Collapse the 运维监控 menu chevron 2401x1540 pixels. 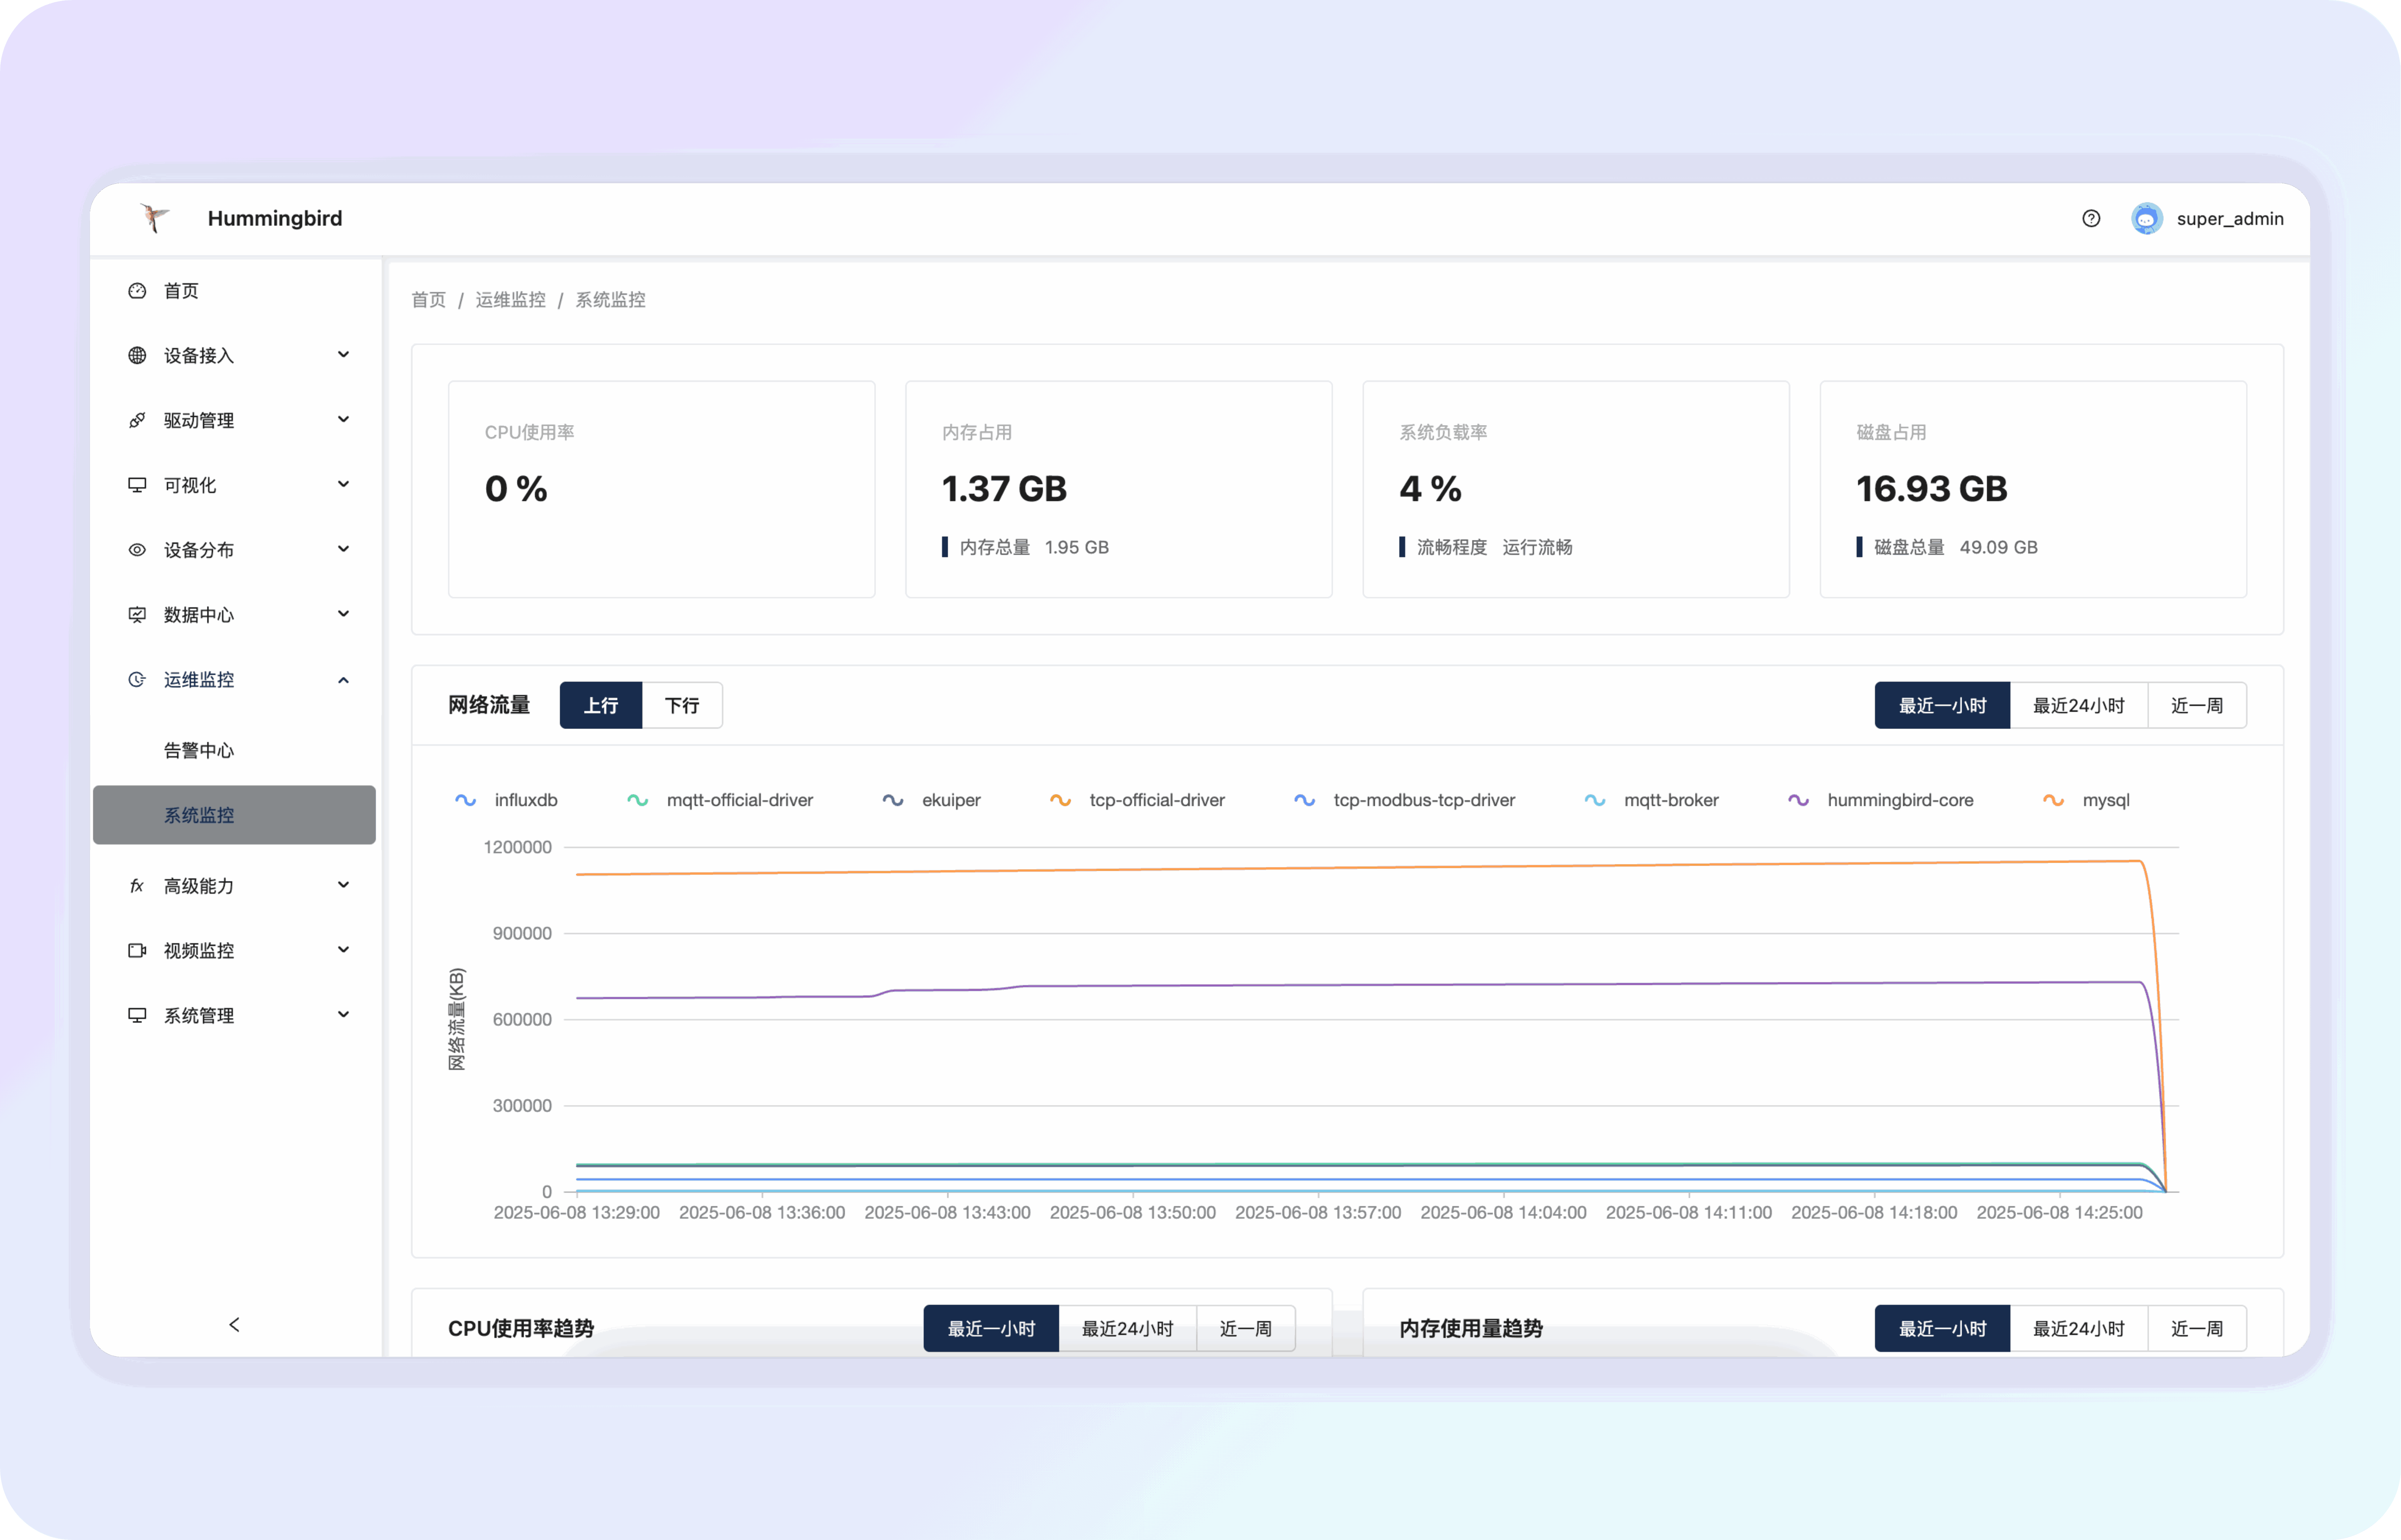coord(343,680)
